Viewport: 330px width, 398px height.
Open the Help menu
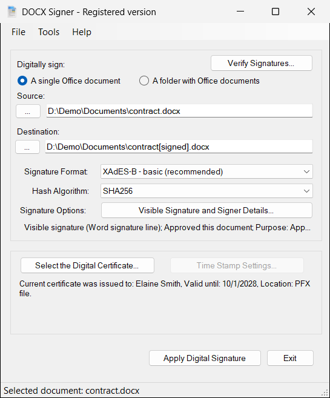pyautogui.click(x=82, y=32)
